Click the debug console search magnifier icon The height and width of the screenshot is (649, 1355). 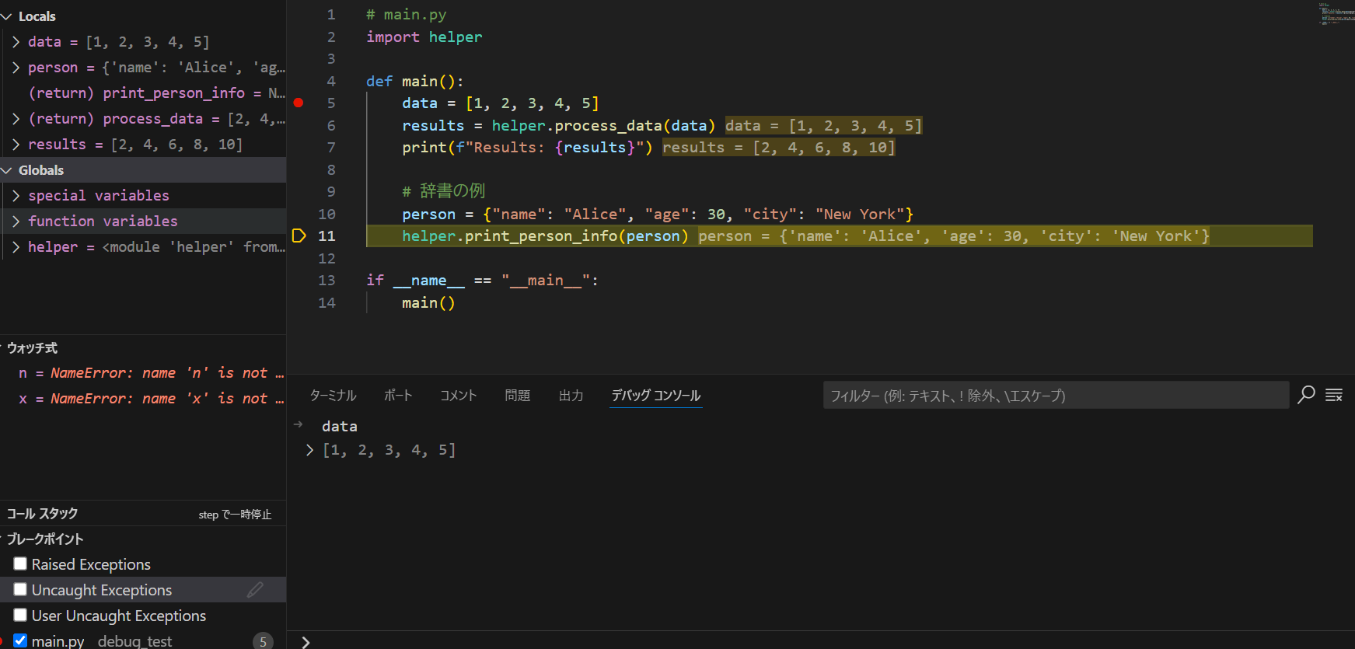[1306, 395]
